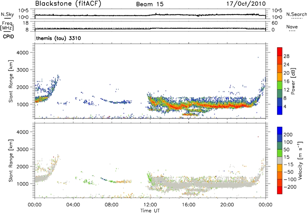The height and width of the screenshot is (213, 307).
Task: Click the '200' velocity colorbar tick
Action: pos(288,135)
